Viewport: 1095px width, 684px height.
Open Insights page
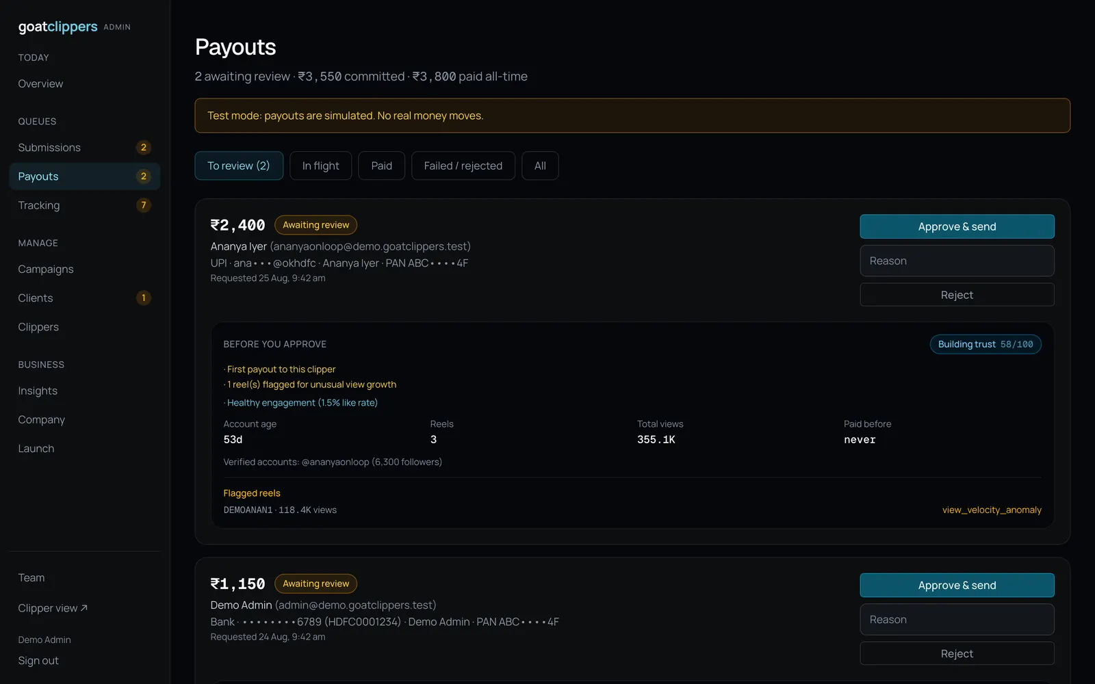pos(85,391)
